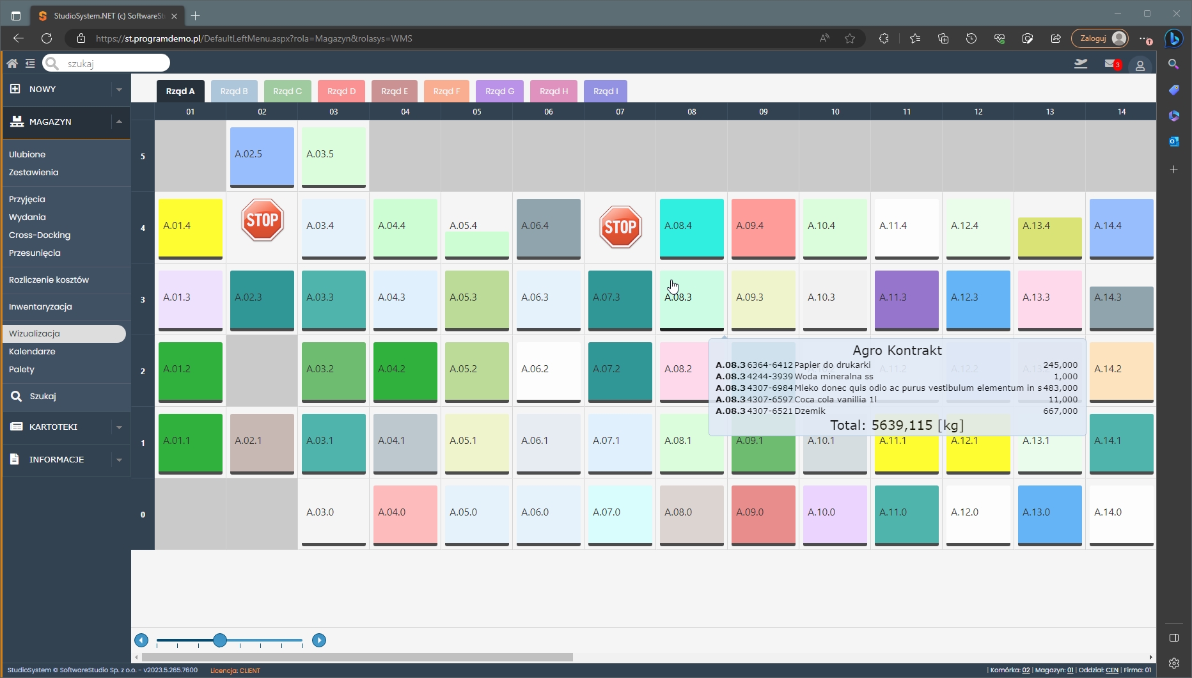Image resolution: width=1192 pixels, height=678 pixels.
Task: Click the left arrow zoom button
Action: click(141, 640)
